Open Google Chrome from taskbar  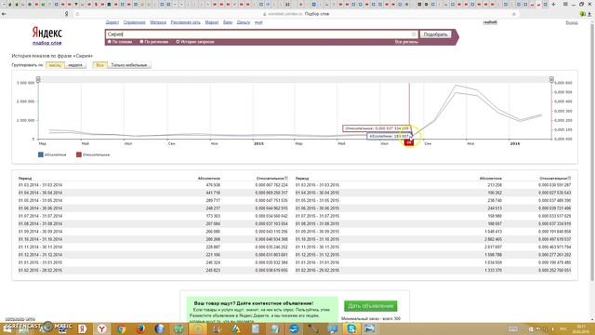121,328
